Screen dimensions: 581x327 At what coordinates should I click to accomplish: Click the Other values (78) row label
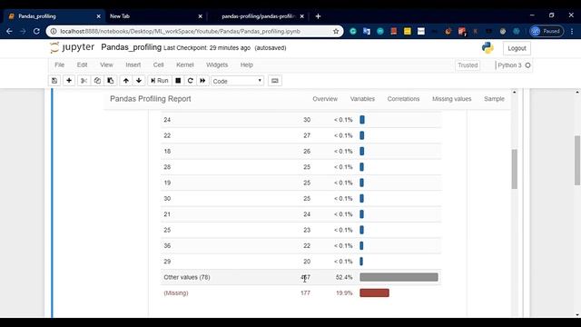pos(187,277)
